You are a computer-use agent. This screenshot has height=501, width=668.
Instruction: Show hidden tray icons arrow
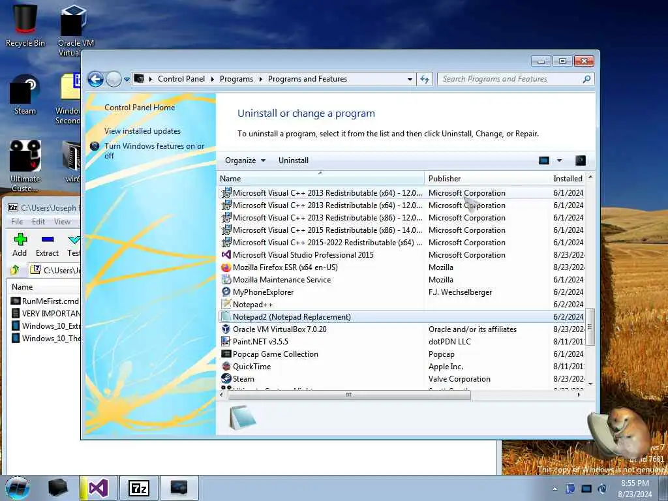coord(554,489)
